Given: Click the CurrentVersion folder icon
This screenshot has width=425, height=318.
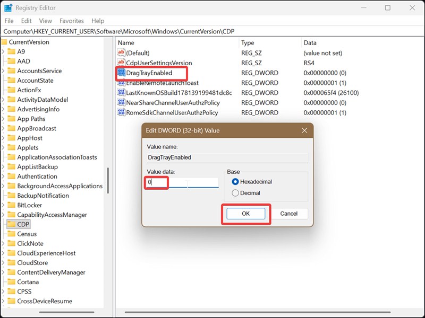Looking at the screenshot, I should click(x=4, y=42).
